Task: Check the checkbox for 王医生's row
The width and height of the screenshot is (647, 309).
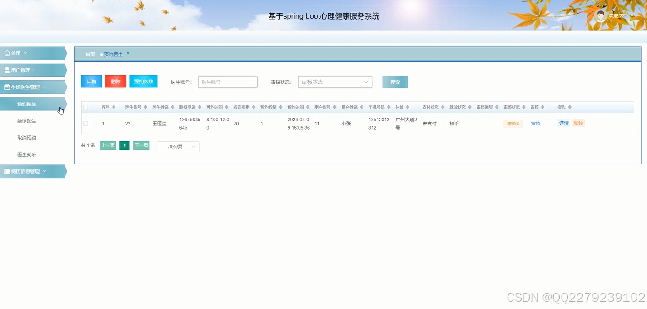Action: click(85, 123)
